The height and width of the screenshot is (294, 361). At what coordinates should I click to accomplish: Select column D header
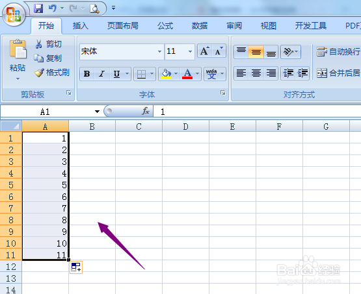(x=185, y=127)
